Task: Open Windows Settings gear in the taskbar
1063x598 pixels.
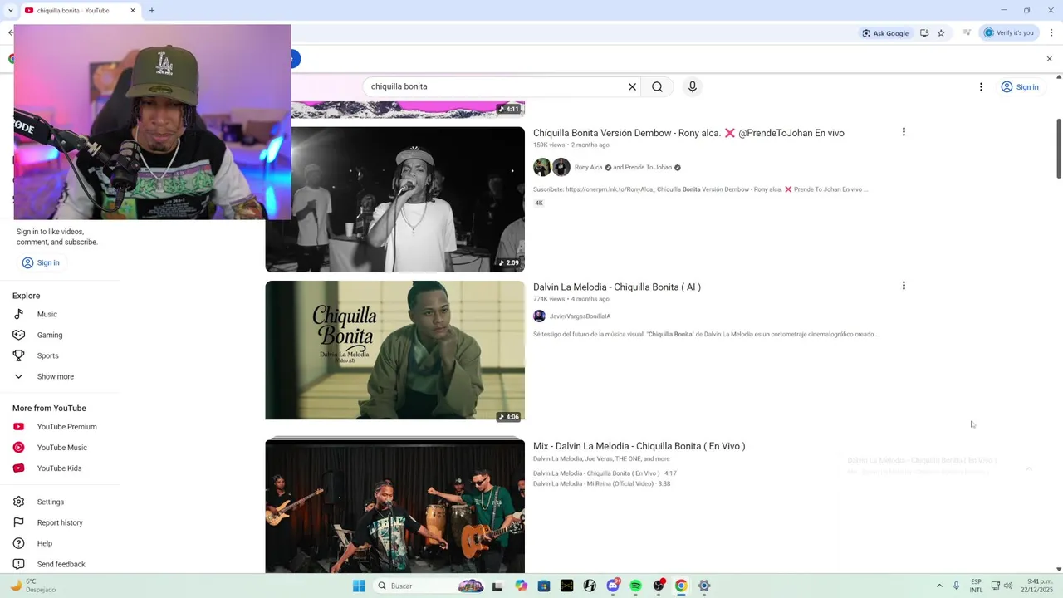Action: 703,586
